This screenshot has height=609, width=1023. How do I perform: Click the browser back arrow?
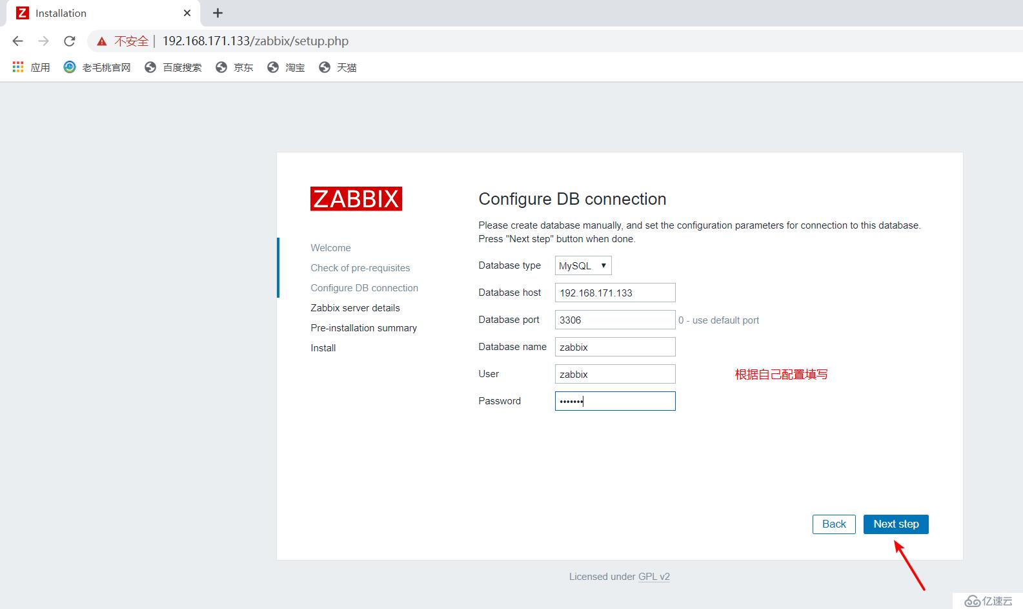[17, 41]
